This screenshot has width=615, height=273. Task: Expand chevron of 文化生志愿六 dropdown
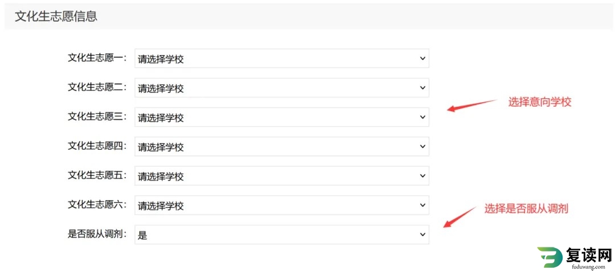423,205
